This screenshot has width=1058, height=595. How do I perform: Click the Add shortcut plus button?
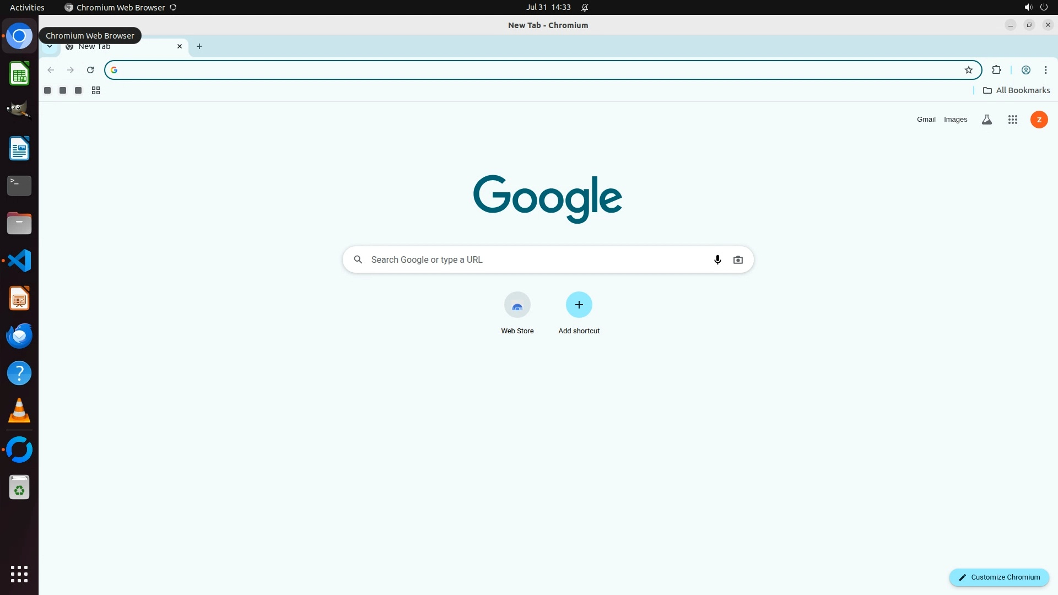(x=579, y=305)
